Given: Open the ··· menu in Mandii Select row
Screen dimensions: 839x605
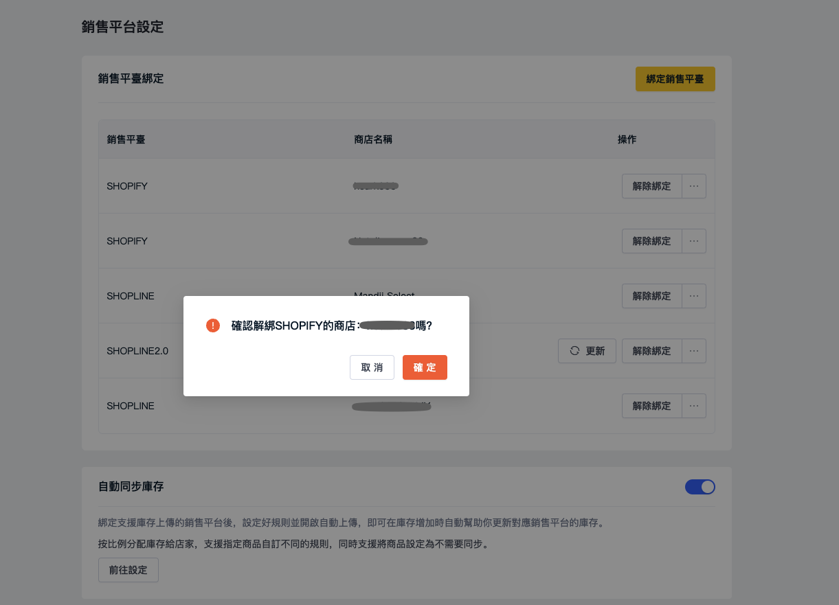Looking at the screenshot, I should pos(694,296).
